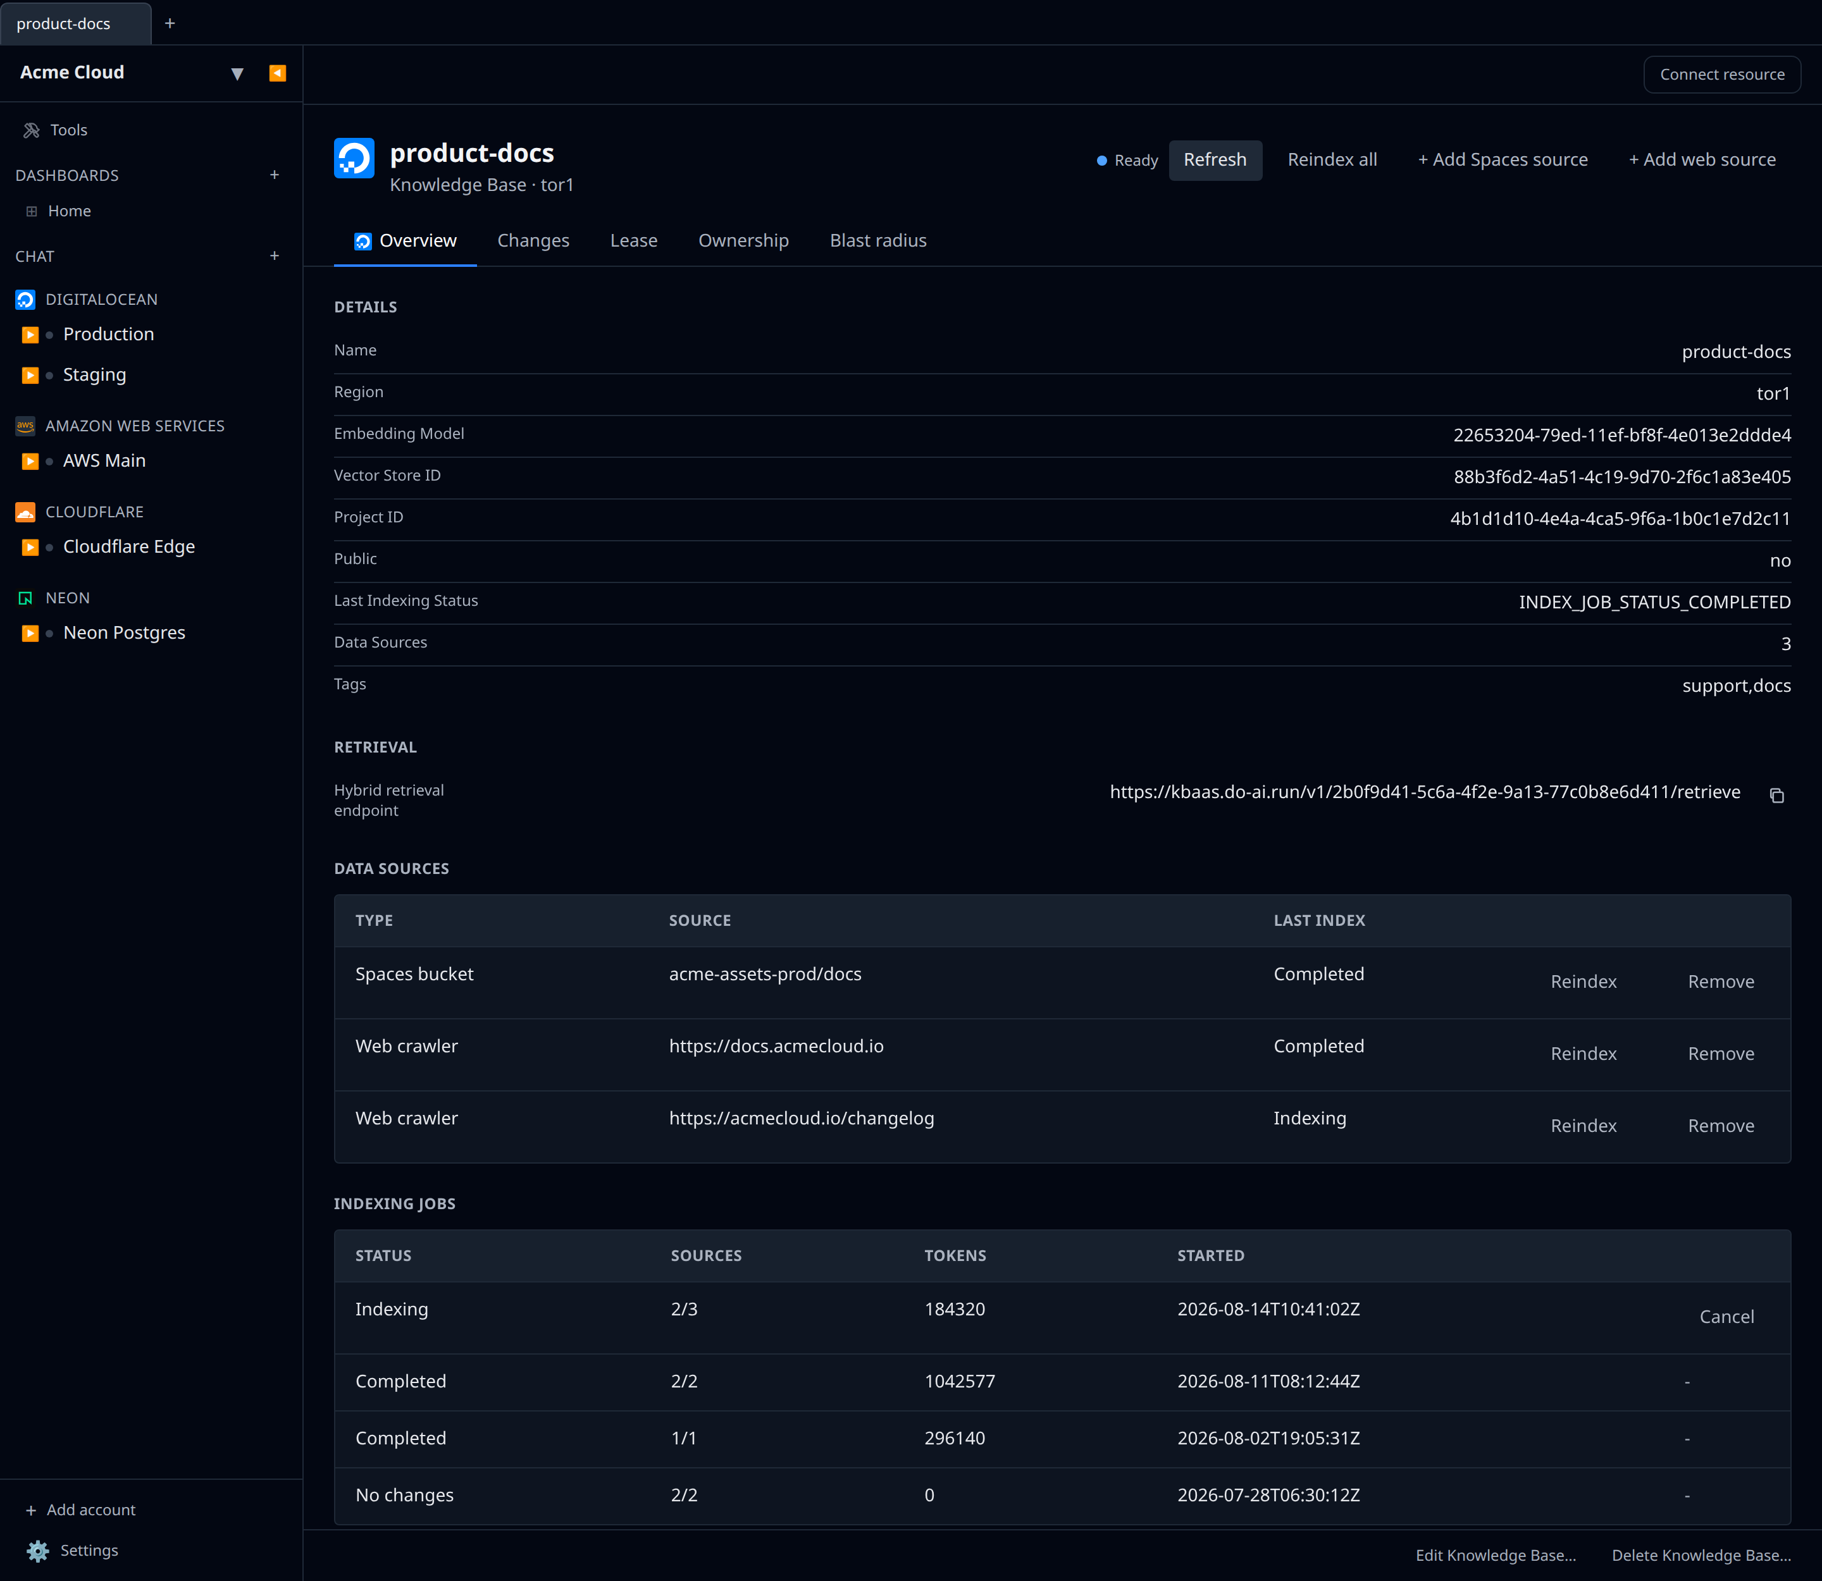Remove the acme-assets-prod/docs source

[x=1721, y=982]
